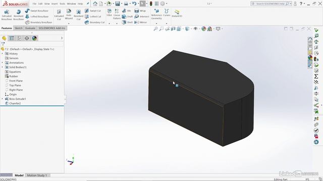323x181 pixels.
Task: Save the document with floppy icon
Action: 118,4
